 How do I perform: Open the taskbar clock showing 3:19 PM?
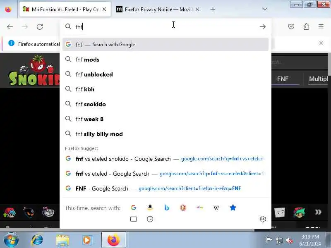click(310, 240)
